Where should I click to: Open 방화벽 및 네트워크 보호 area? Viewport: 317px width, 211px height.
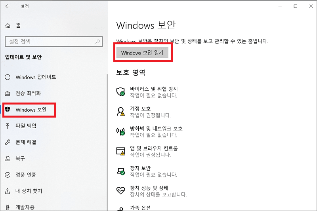(x=156, y=129)
